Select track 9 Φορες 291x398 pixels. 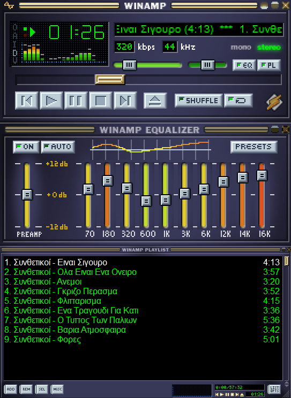coord(141,339)
